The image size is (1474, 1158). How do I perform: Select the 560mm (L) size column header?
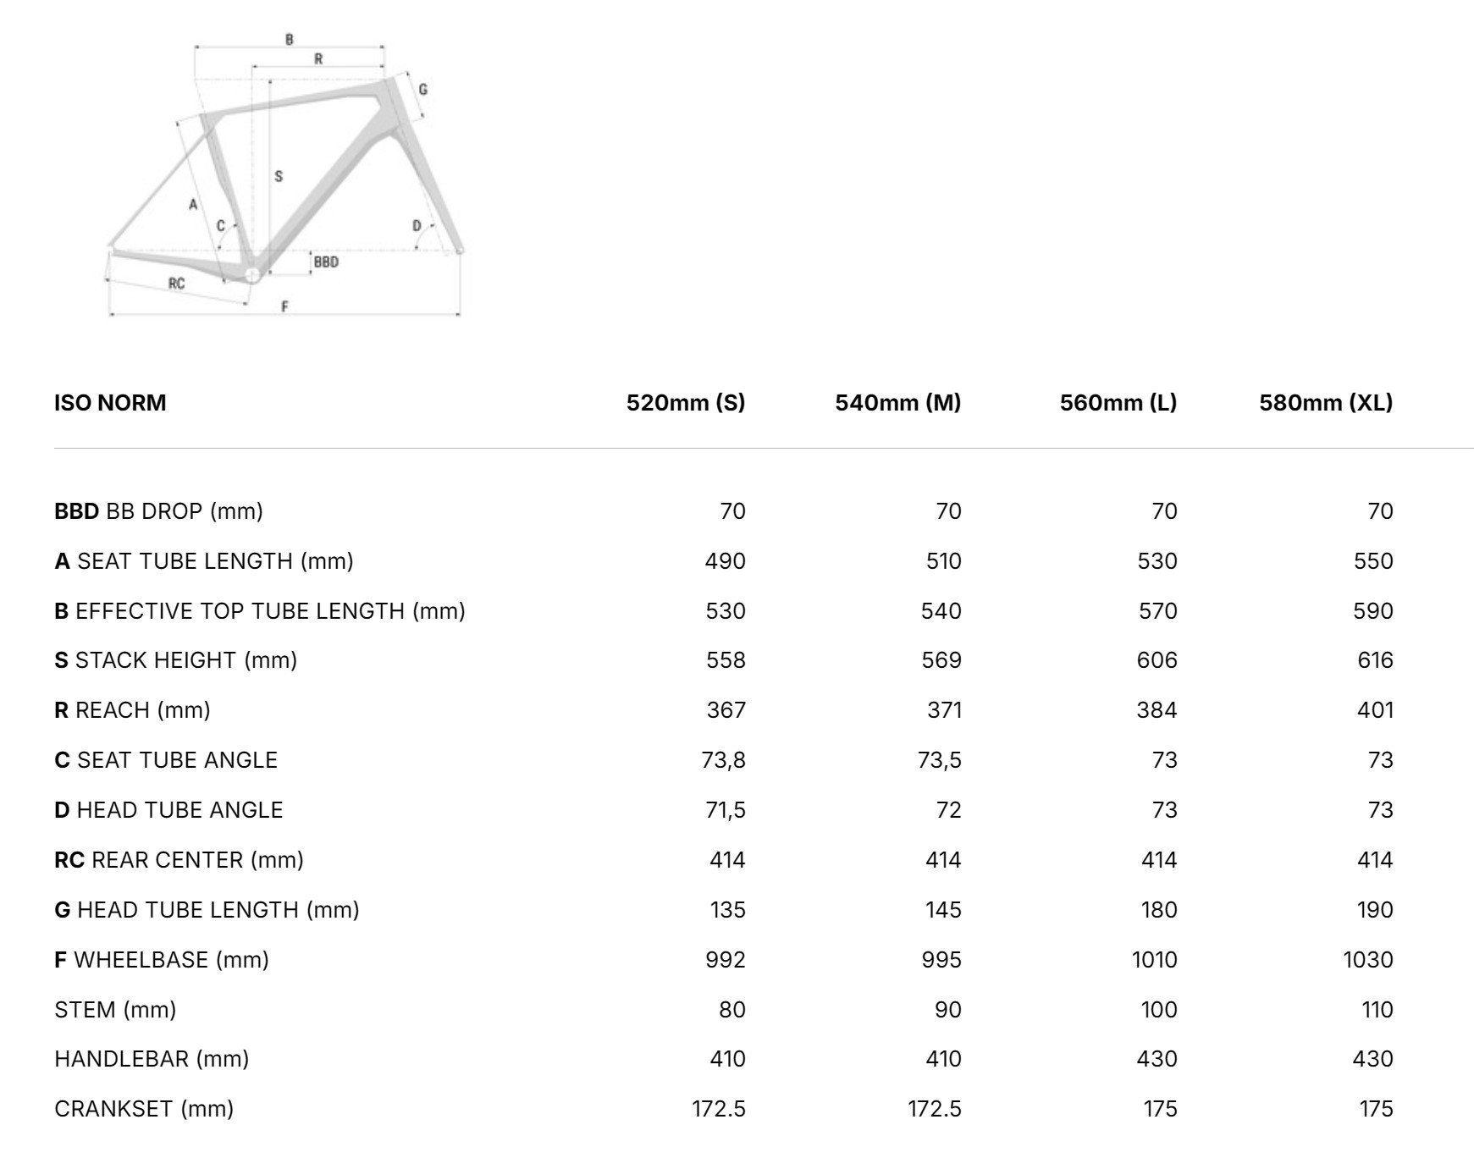coord(1118,402)
